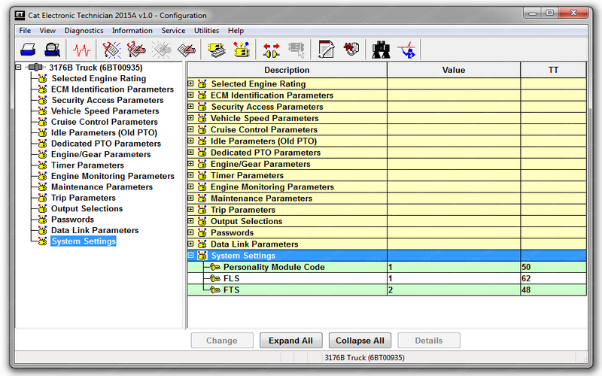The height and width of the screenshot is (376, 602).
Task: Click the Connect red arrows icon
Action: pos(272,50)
